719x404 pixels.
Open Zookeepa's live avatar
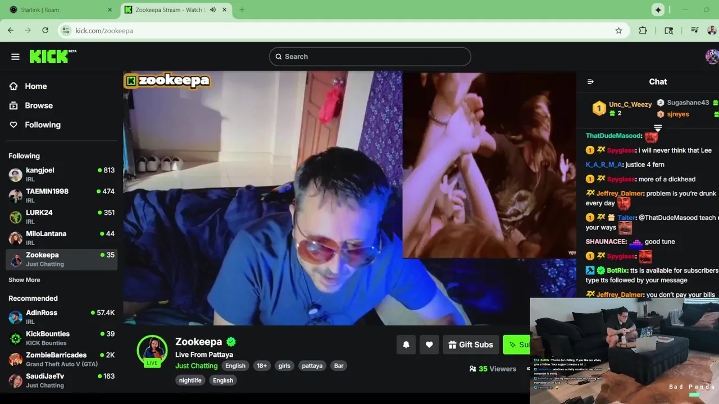(x=152, y=350)
